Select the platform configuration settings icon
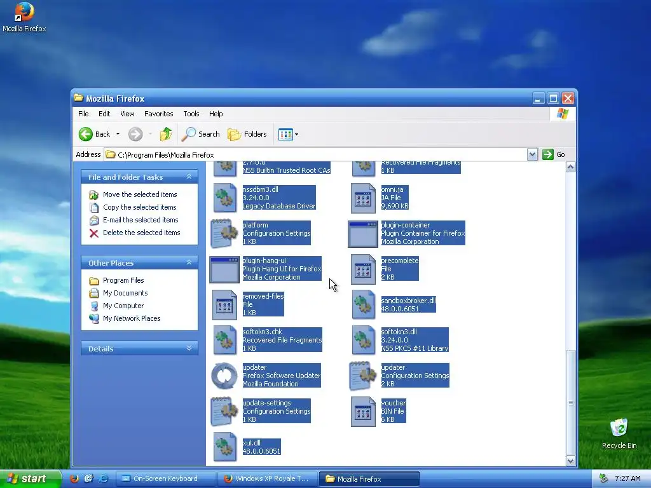Viewport: 651px width, 488px height. 224,234
